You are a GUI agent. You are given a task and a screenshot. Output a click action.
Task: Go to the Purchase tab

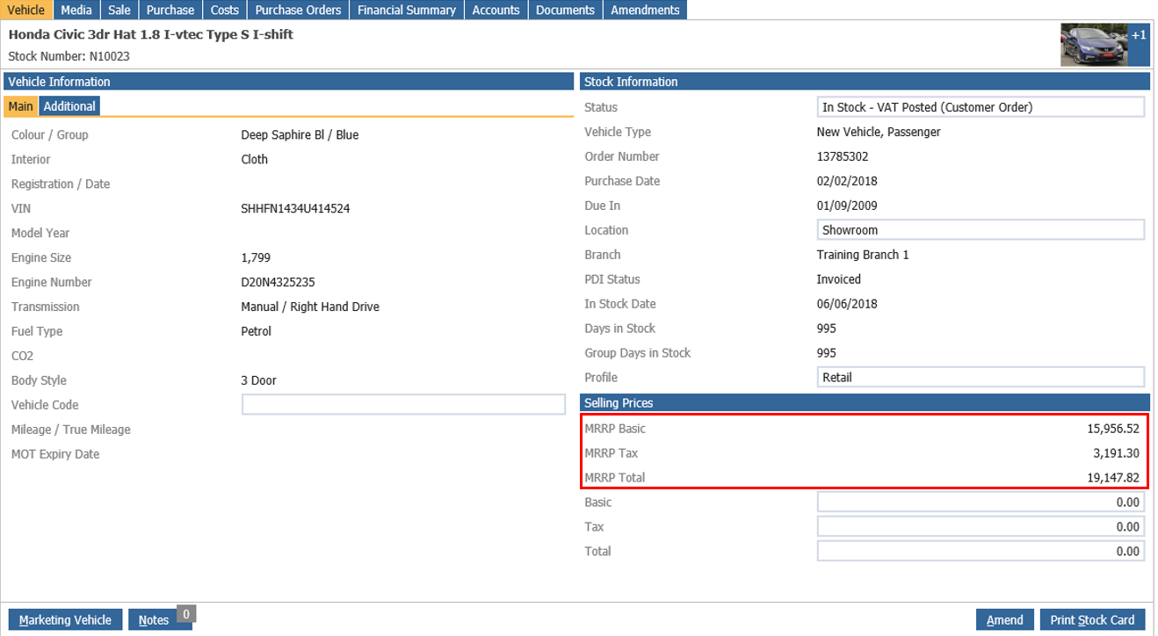(x=170, y=10)
